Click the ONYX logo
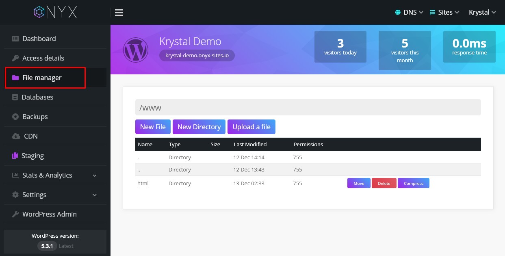Screen dimensions: 505x256 (x=55, y=12)
